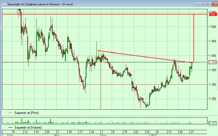Click date label 26 on time axis

point(48,132)
